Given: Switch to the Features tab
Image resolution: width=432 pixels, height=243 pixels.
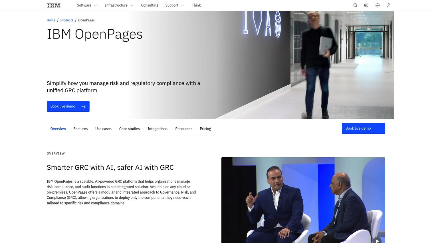Looking at the screenshot, I should click(80, 129).
